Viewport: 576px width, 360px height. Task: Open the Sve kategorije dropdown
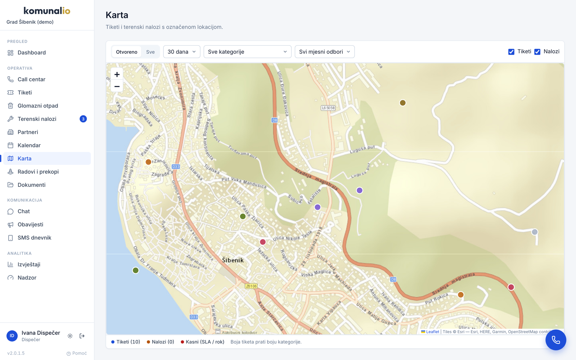click(x=247, y=52)
